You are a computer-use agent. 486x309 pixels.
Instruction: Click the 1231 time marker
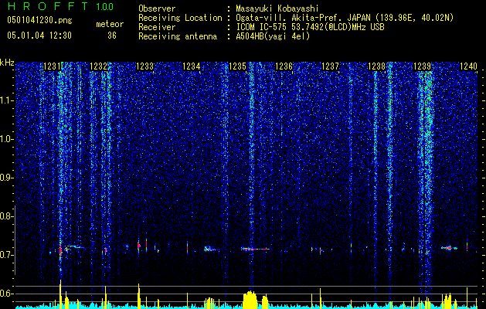(x=53, y=66)
